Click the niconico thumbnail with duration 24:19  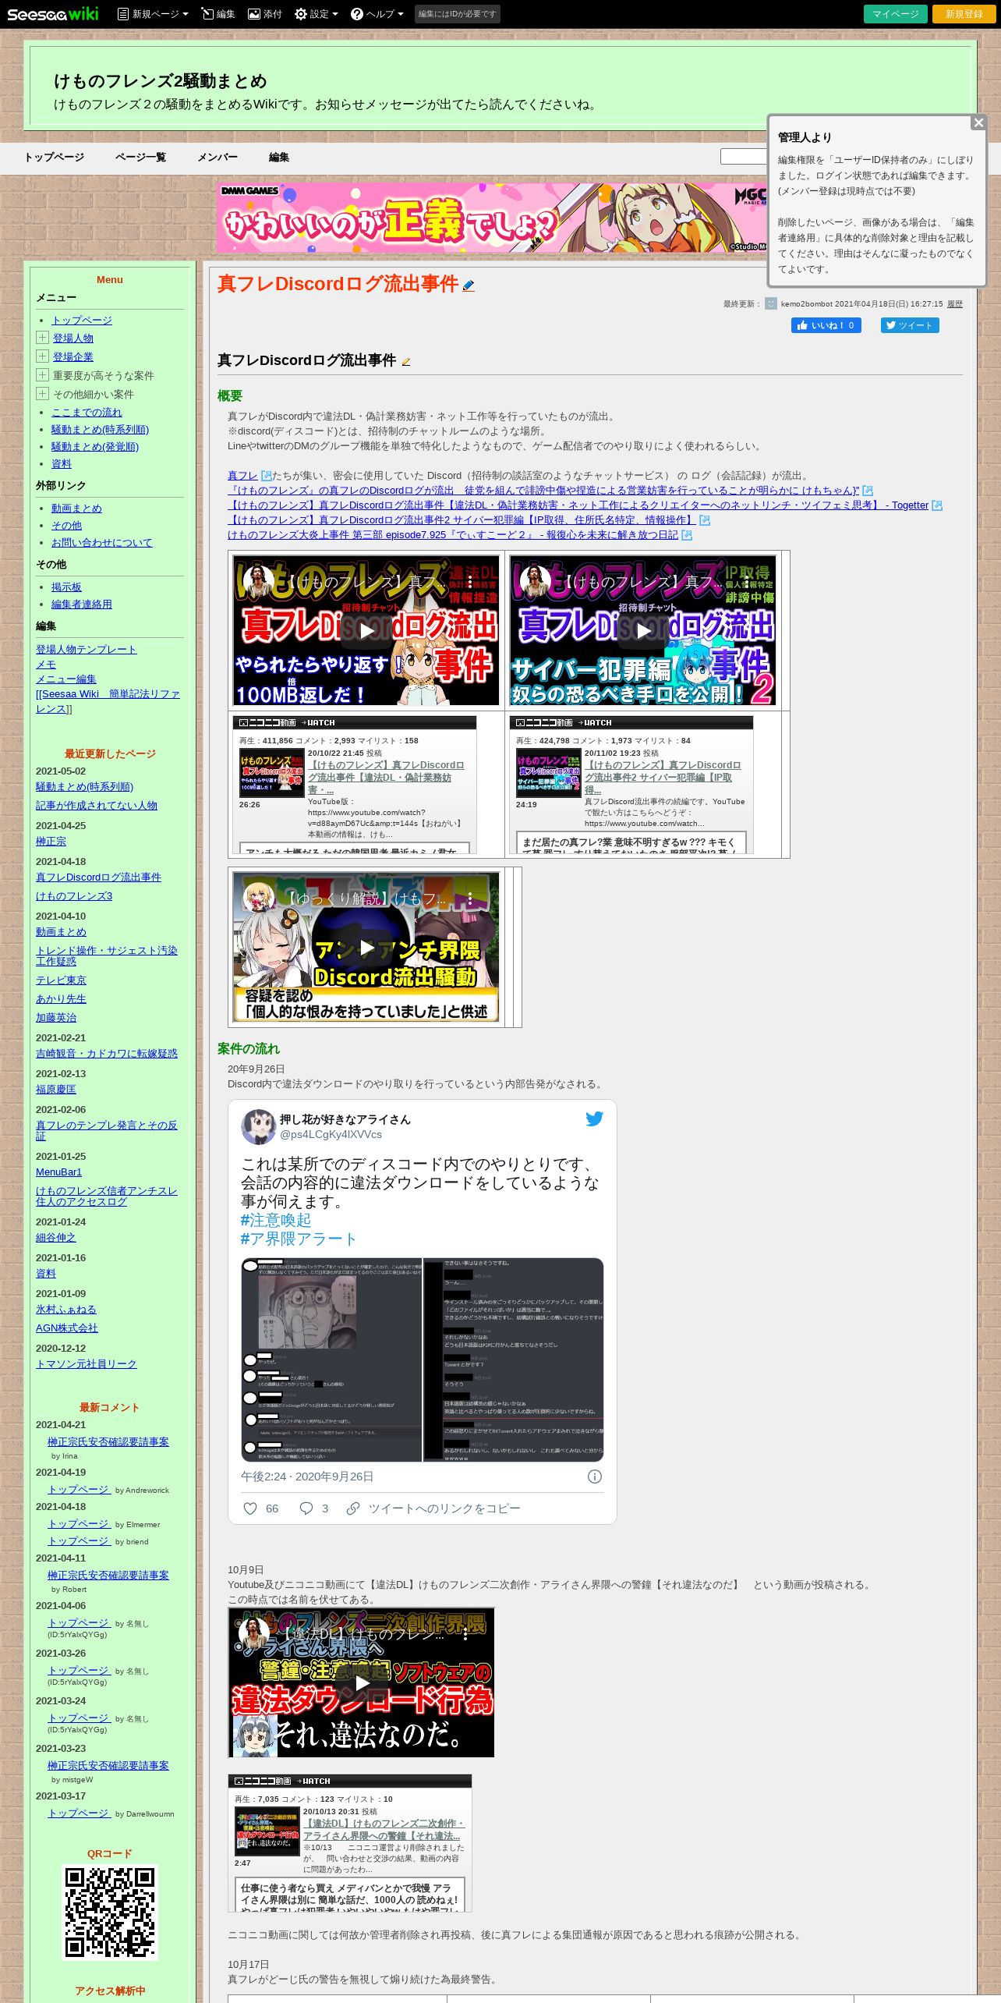point(548,772)
